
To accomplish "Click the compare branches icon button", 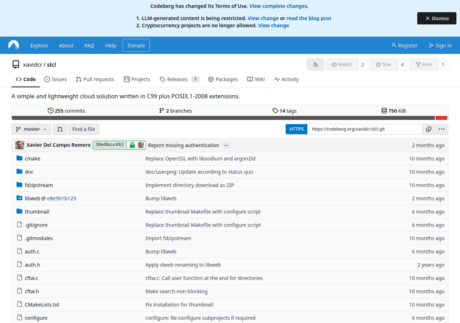I will (x=60, y=129).
